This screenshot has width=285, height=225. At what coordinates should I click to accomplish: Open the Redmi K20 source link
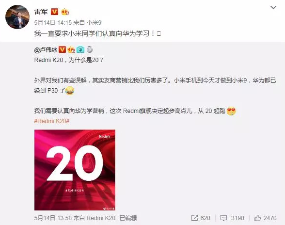click(x=101, y=218)
